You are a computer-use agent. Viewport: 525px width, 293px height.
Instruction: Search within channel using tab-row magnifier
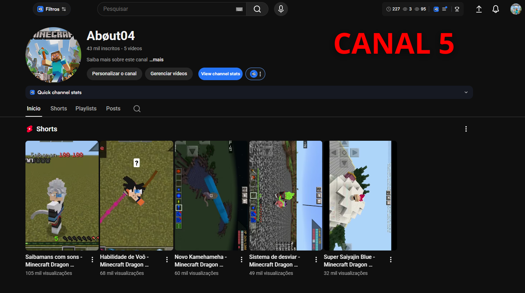pyautogui.click(x=137, y=109)
